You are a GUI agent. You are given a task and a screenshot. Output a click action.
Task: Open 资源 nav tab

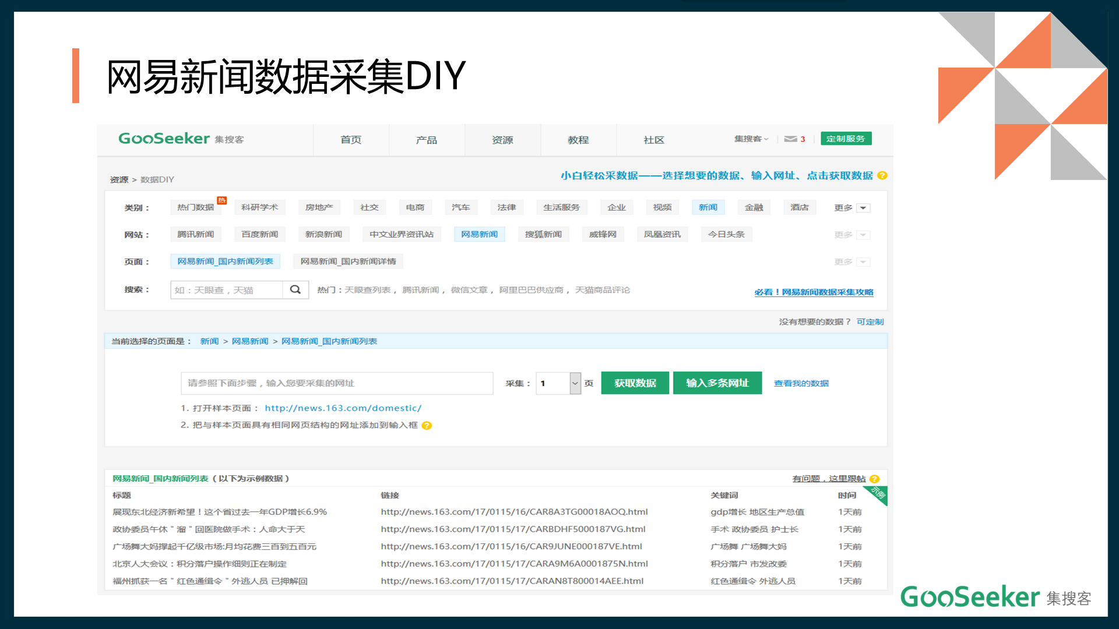502,140
